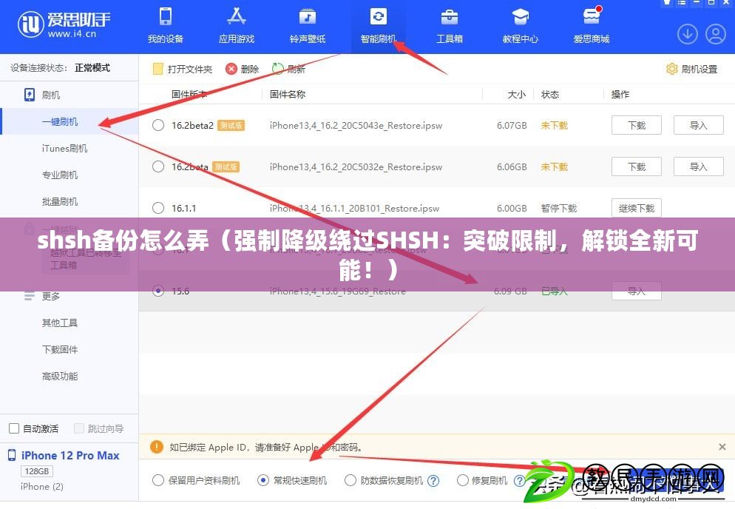Click the orange warning icon in banner
Viewport: 735px width, 509px height.
(157, 447)
